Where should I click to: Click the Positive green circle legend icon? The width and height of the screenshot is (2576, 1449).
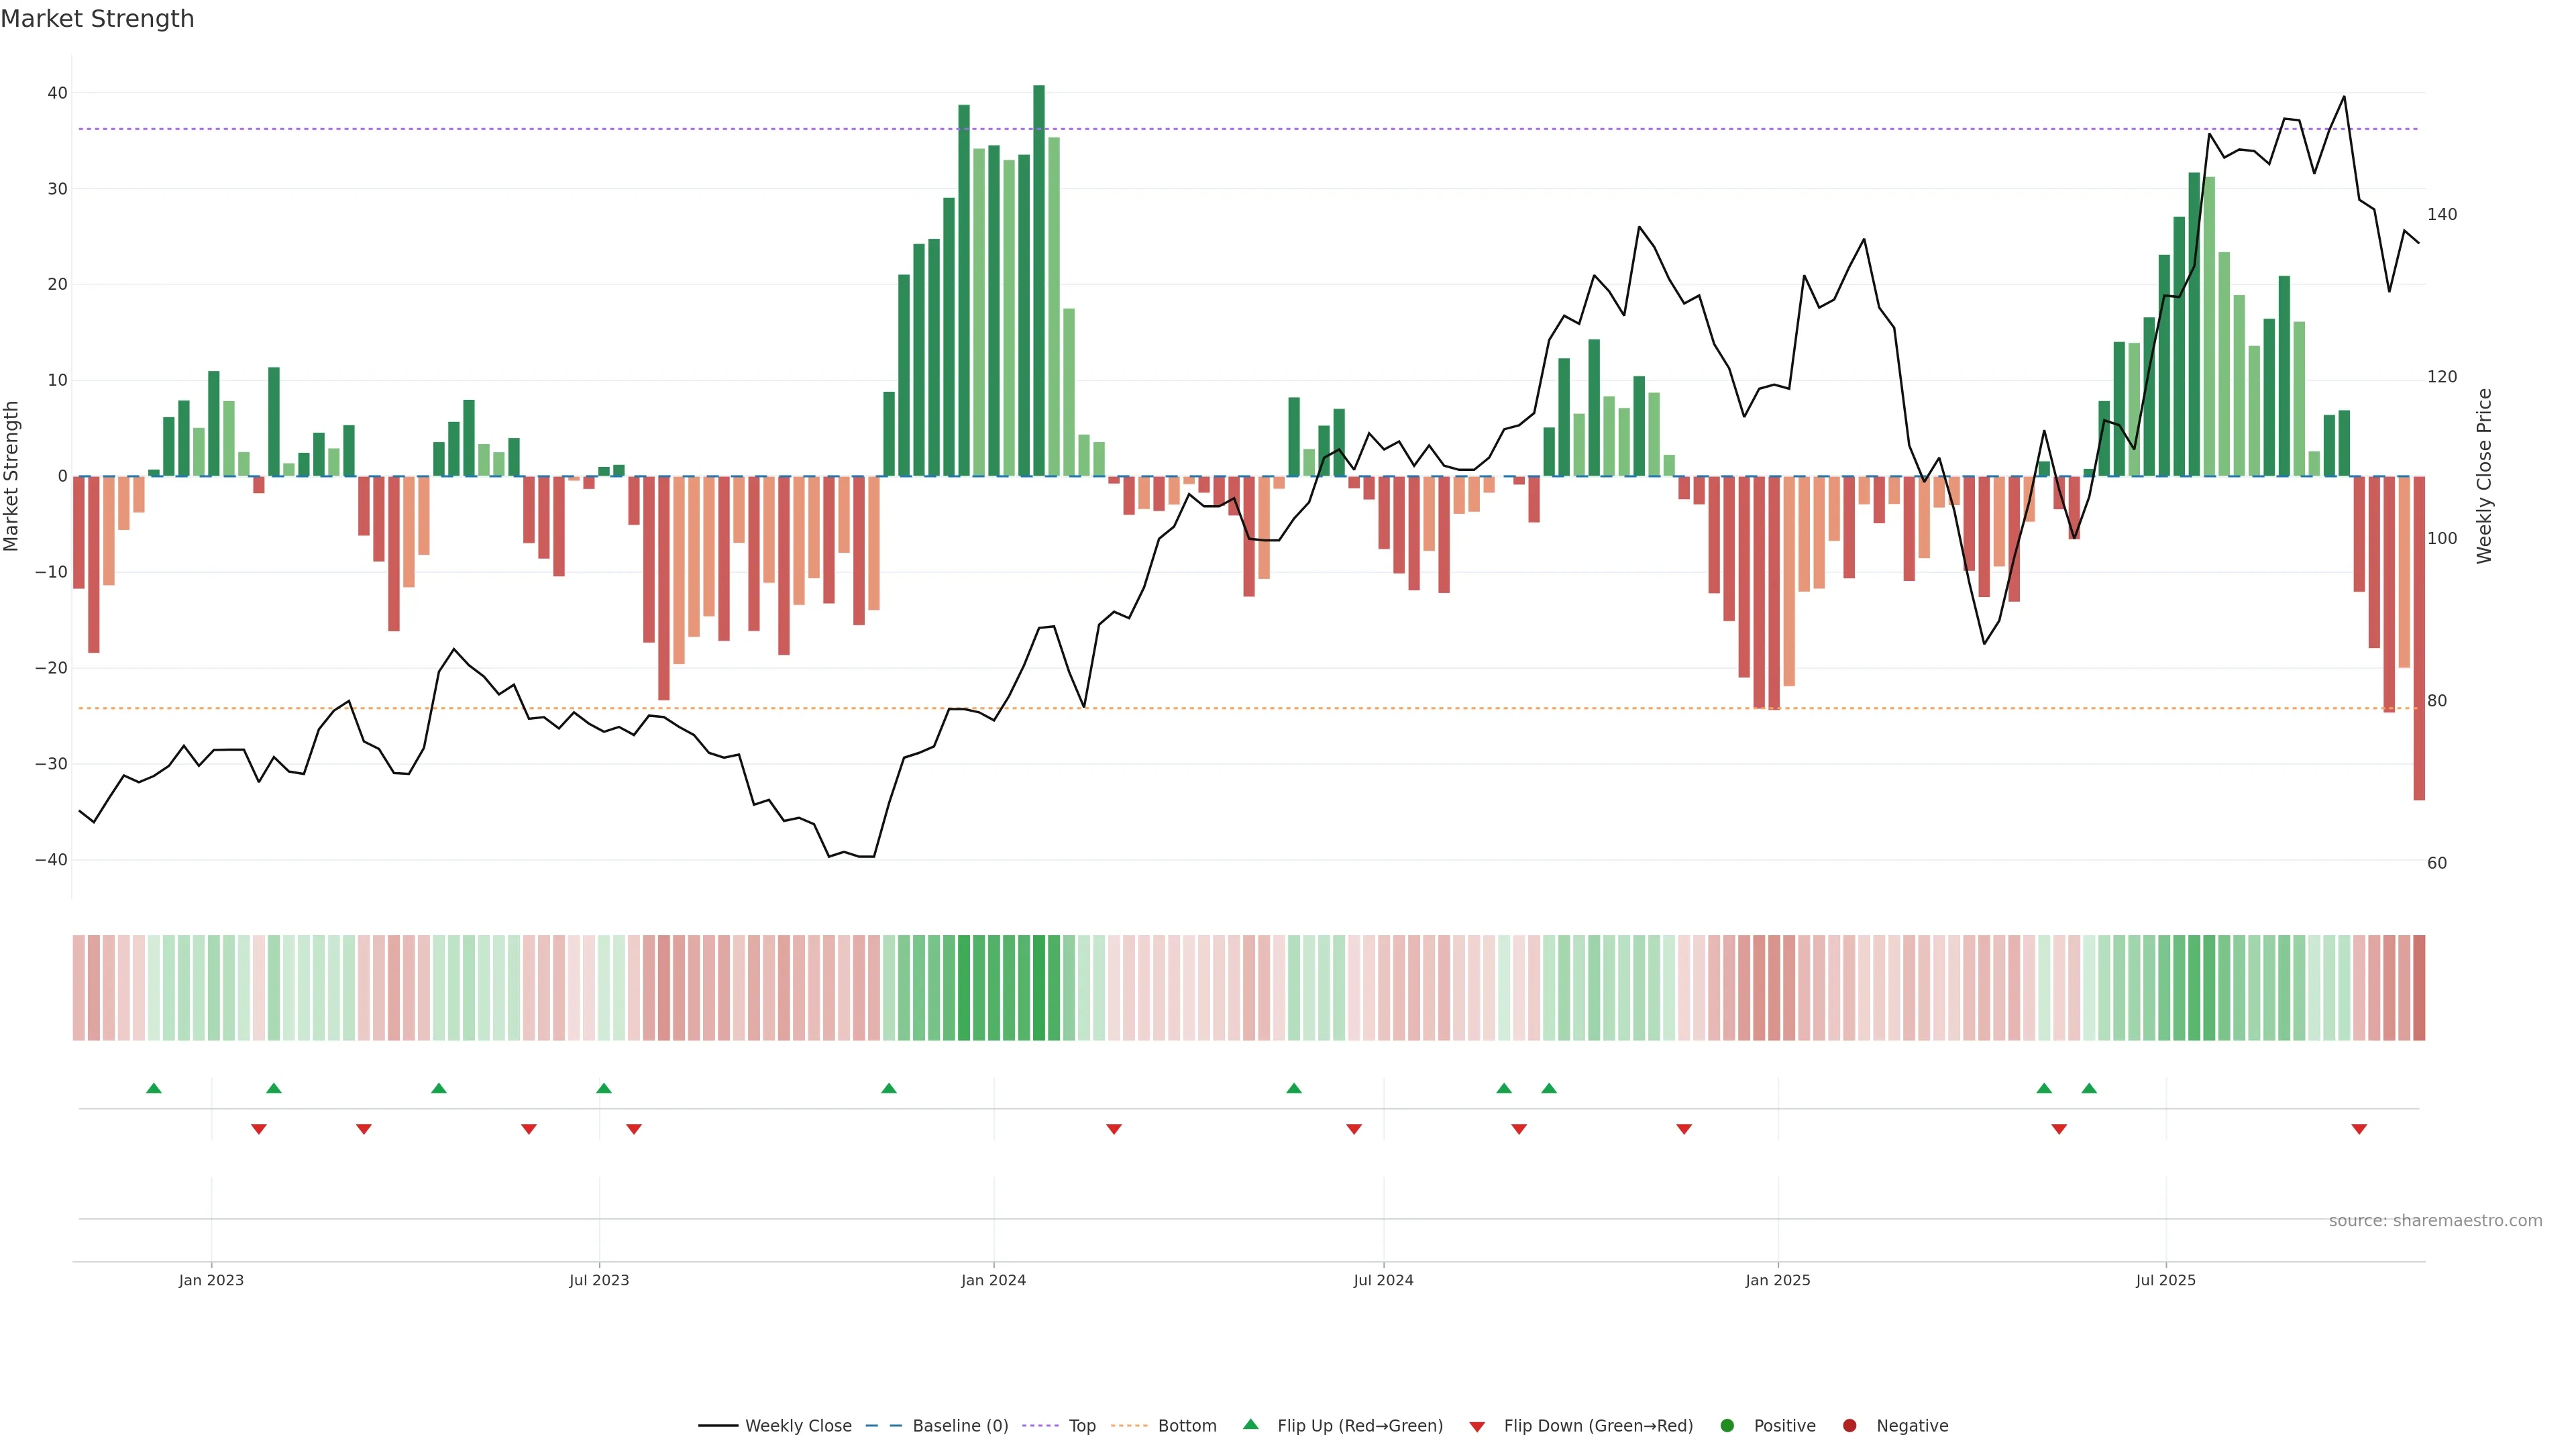(x=1727, y=1425)
